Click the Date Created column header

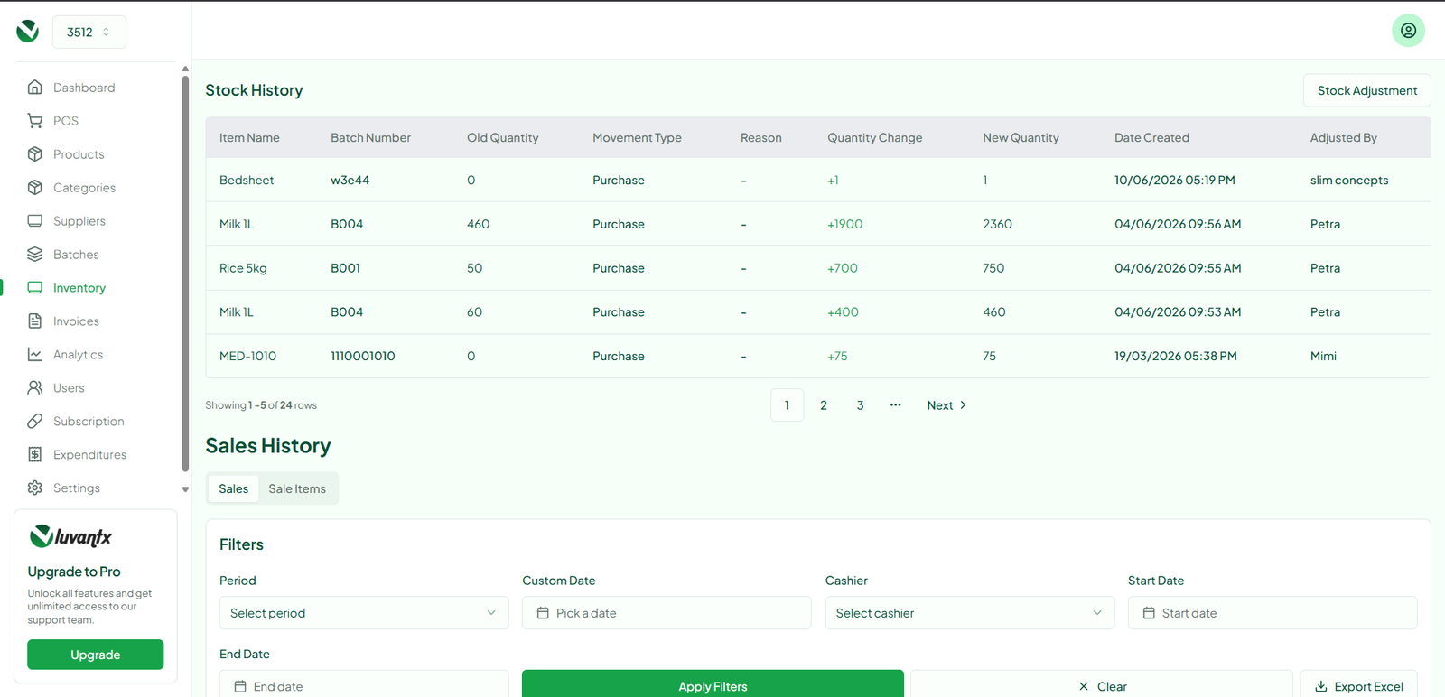[1151, 138]
